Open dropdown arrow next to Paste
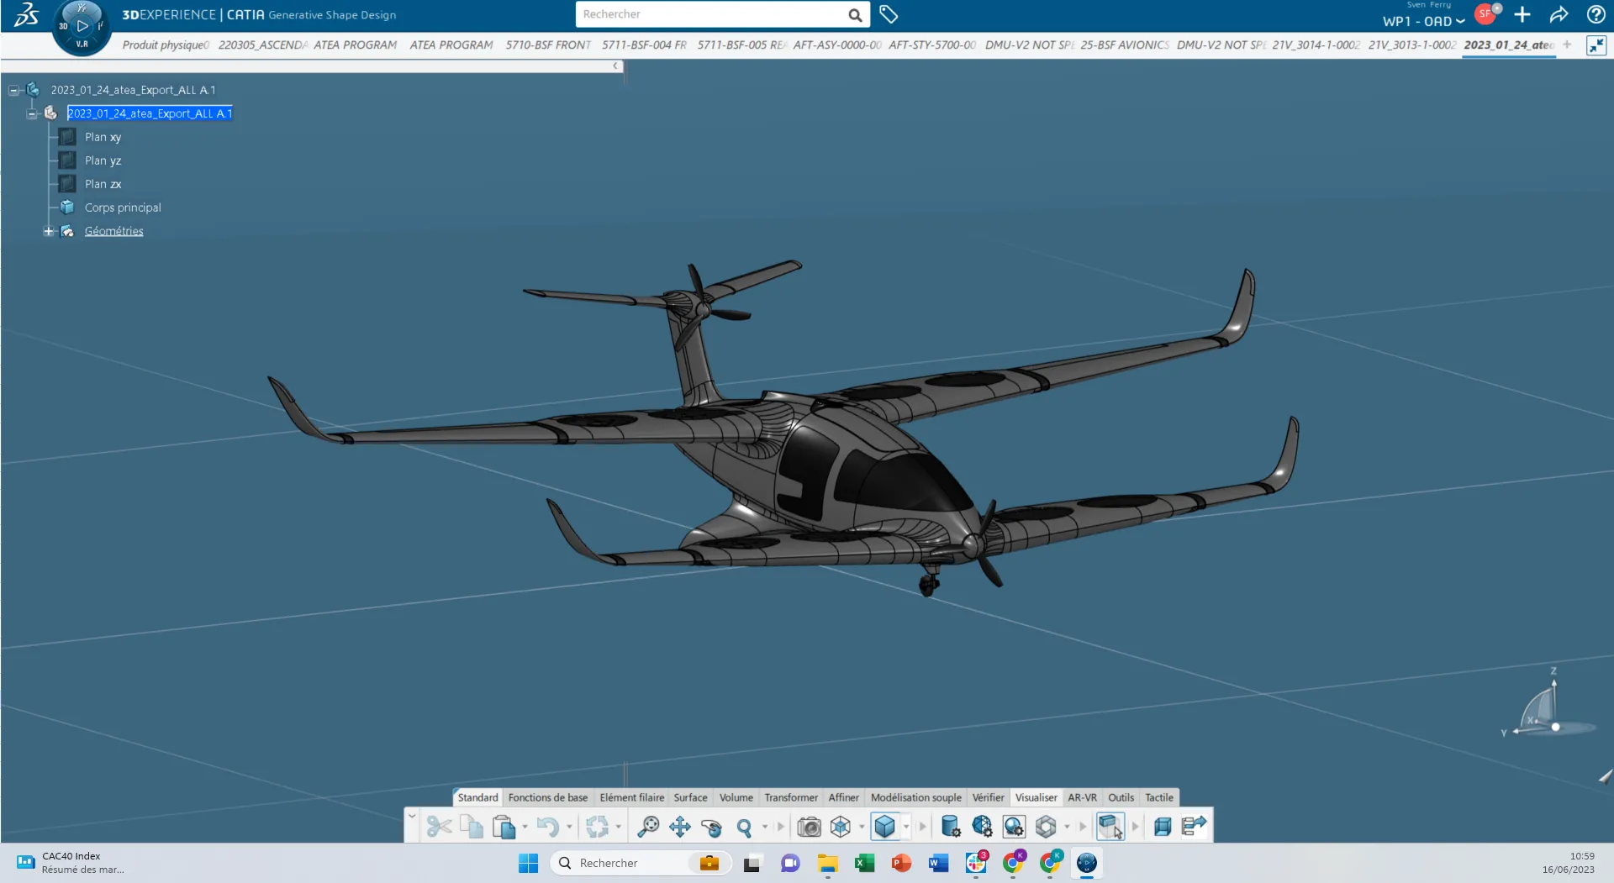The height and width of the screenshot is (883, 1614). pyautogui.click(x=525, y=827)
